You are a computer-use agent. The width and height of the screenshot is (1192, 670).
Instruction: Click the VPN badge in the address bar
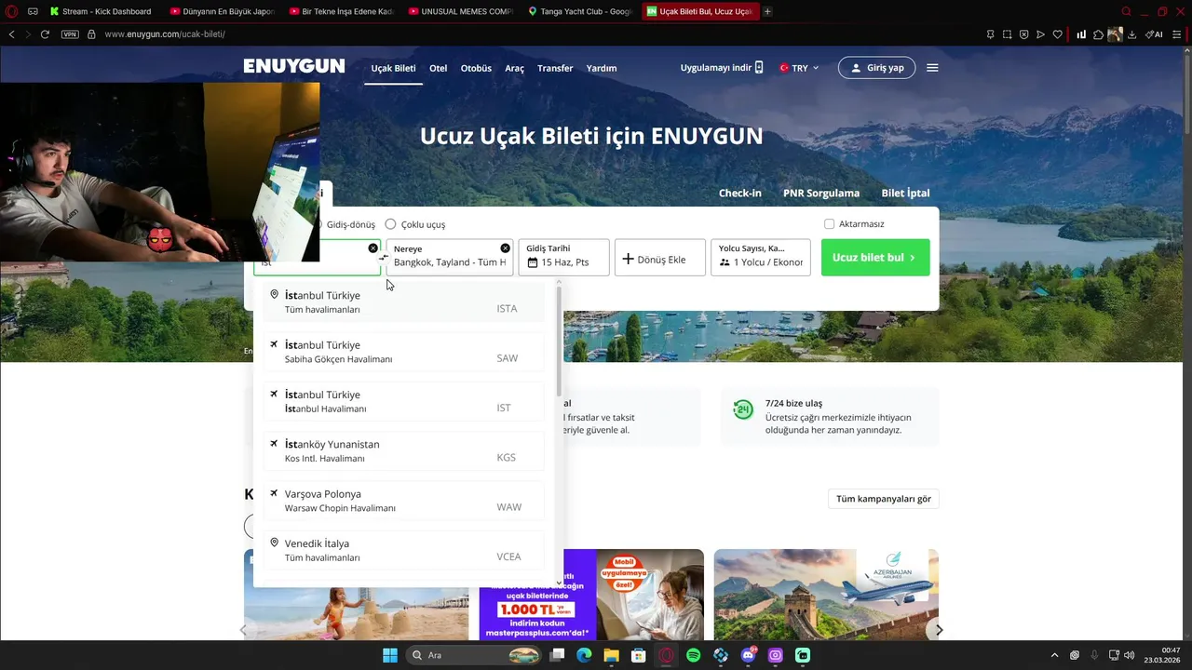70,33
